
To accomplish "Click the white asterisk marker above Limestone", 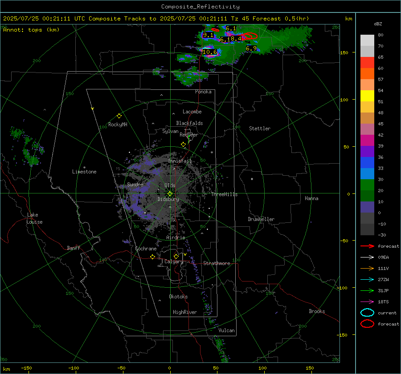I will (x=84, y=168).
